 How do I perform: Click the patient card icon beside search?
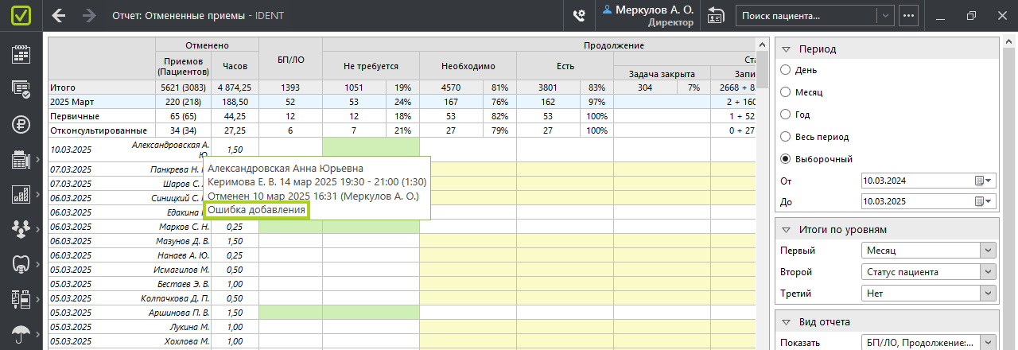(x=716, y=15)
